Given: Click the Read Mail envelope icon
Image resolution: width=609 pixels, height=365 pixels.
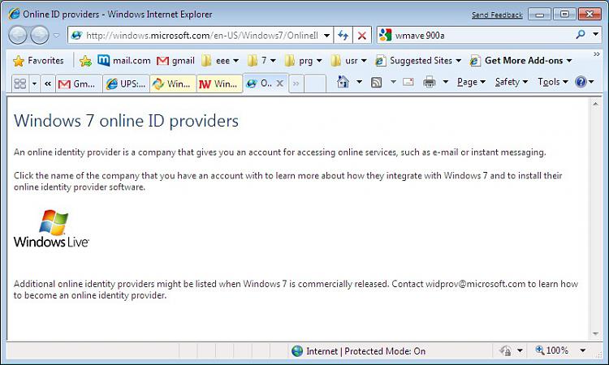Looking at the screenshot, I should [x=408, y=82].
